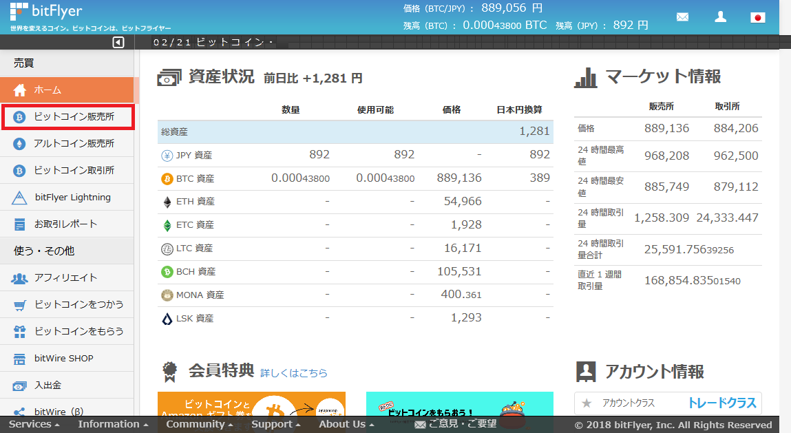Open ビットコイン販売所 from the sidebar
The width and height of the screenshot is (791, 433).
pyautogui.click(x=68, y=117)
